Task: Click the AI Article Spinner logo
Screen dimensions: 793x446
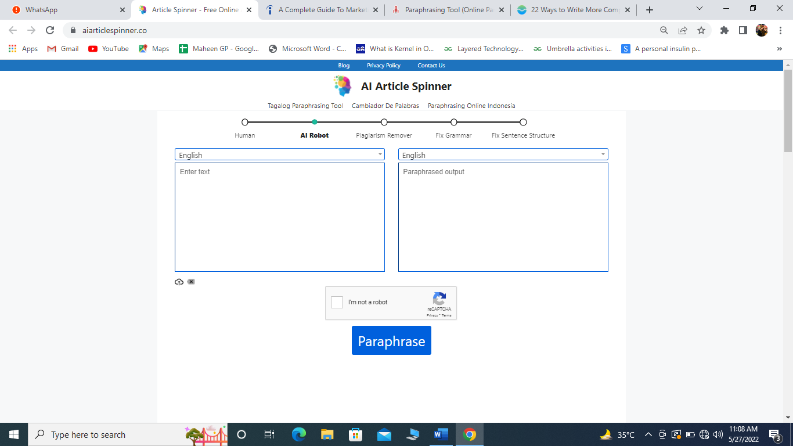Action: coord(343,86)
